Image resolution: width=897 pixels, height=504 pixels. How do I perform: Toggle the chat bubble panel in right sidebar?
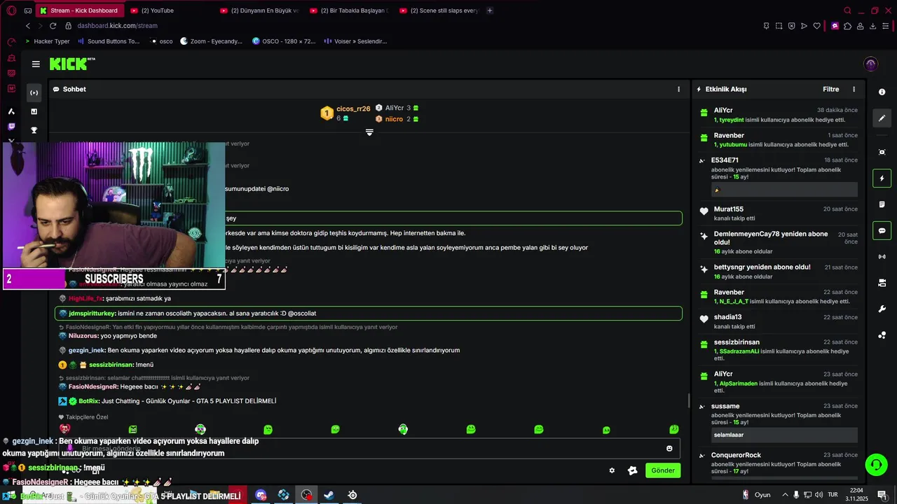(x=882, y=230)
